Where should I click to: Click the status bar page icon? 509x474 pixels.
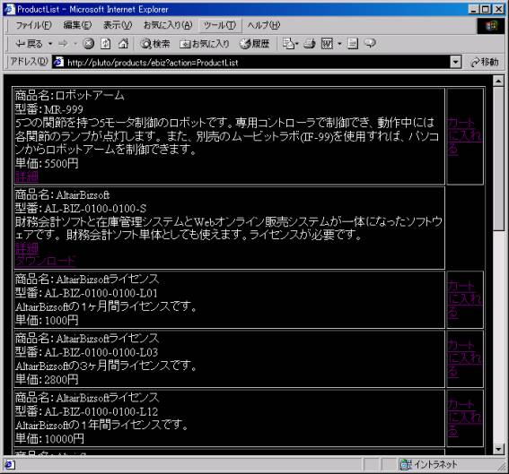click(x=9, y=465)
